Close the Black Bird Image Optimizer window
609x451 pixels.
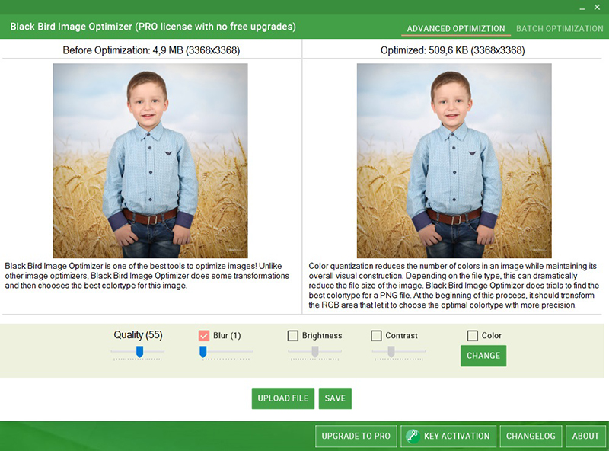click(597, 8)
